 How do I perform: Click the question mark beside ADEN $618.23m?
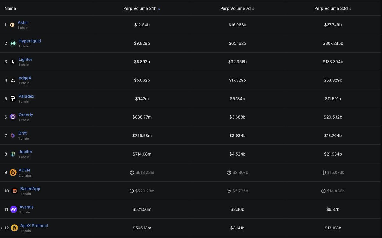pos(132,172)
